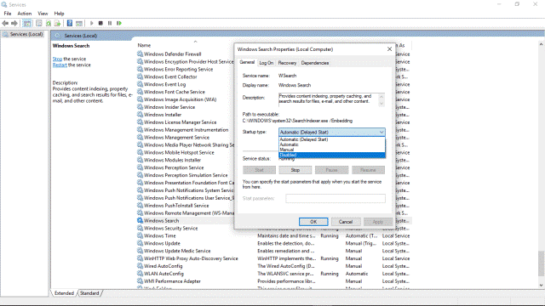This screenshot has width=545, height=306.
Task: Open the View menu
Action: [x=43, y=14]
